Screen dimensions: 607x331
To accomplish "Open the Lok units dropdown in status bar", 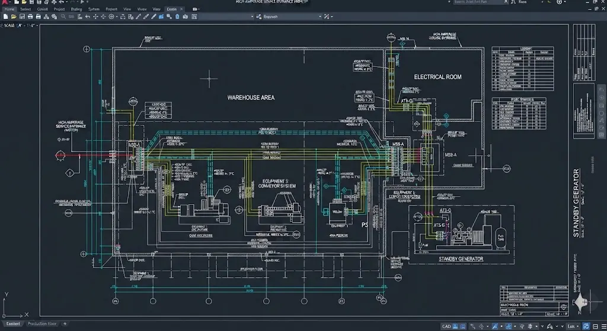I will pyautogui.click(x=573, y=326).
